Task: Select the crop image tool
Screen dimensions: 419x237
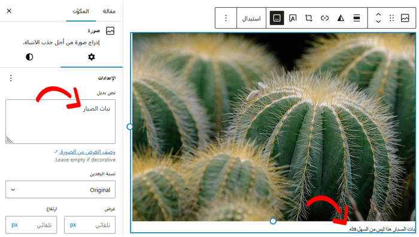Action: [309, 18]
